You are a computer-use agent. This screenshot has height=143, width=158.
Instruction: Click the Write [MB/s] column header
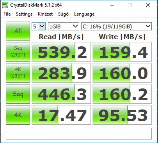coord(122,37)
